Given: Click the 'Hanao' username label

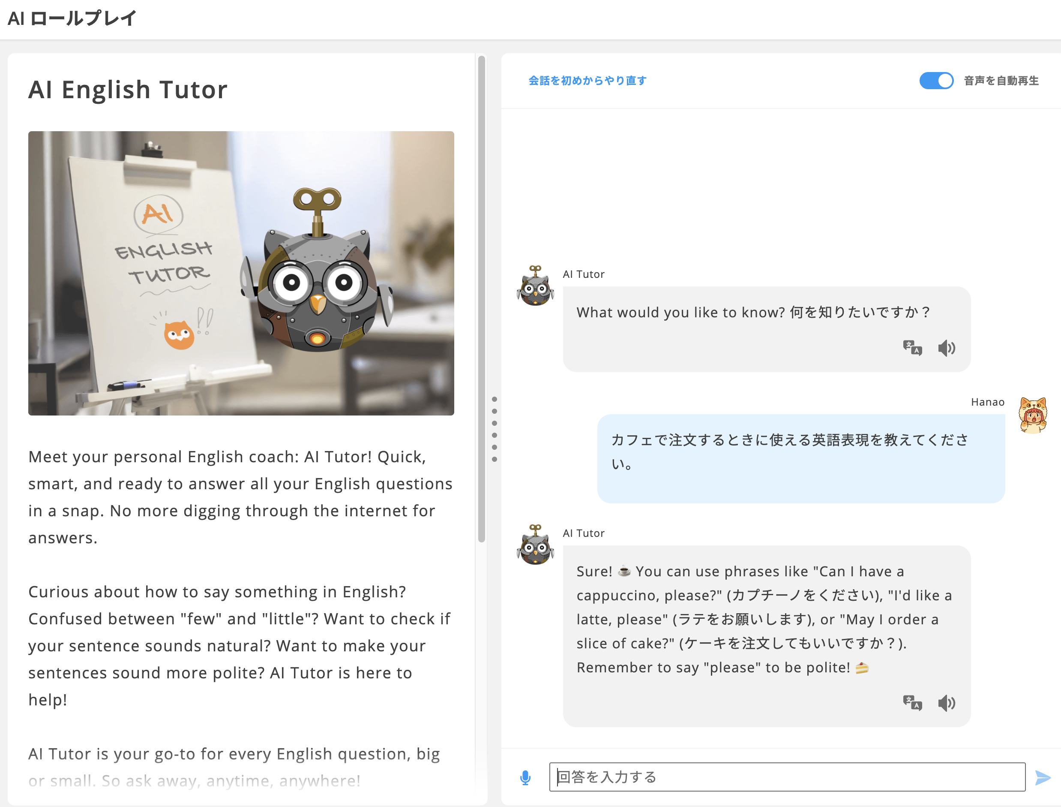Looking at the screenshot, I should 988,402.
